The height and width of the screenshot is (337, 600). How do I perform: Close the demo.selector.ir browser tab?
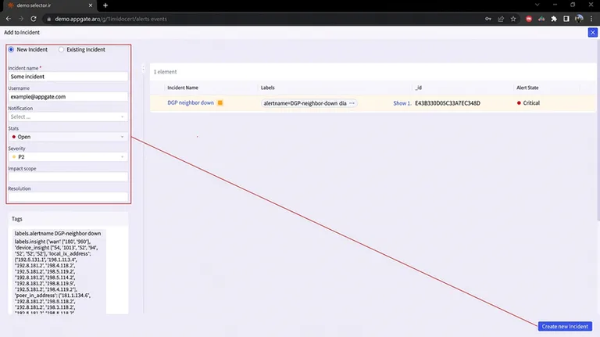pyautogui.click(x=91, y=5)
